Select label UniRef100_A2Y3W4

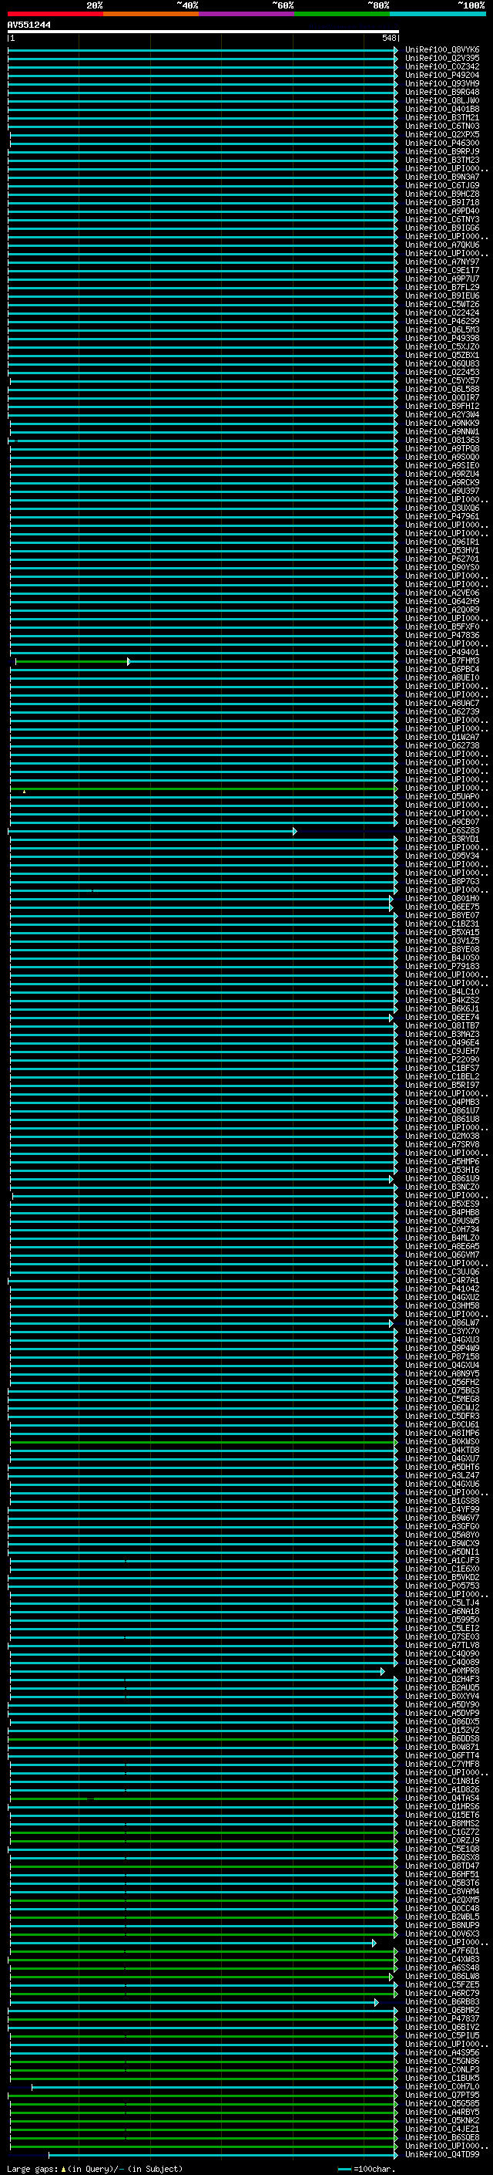(x=442, y=414)
